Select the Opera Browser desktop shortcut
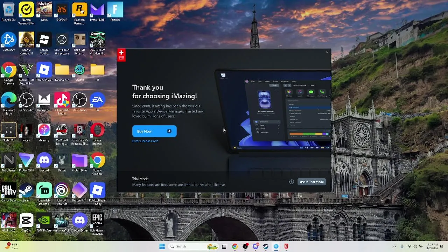The height and width of the screenshot is (252, 448). 97,134
